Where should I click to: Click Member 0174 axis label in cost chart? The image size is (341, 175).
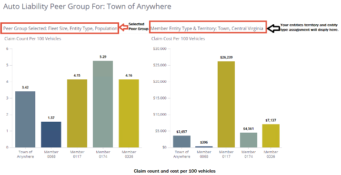tap(249, 154)
